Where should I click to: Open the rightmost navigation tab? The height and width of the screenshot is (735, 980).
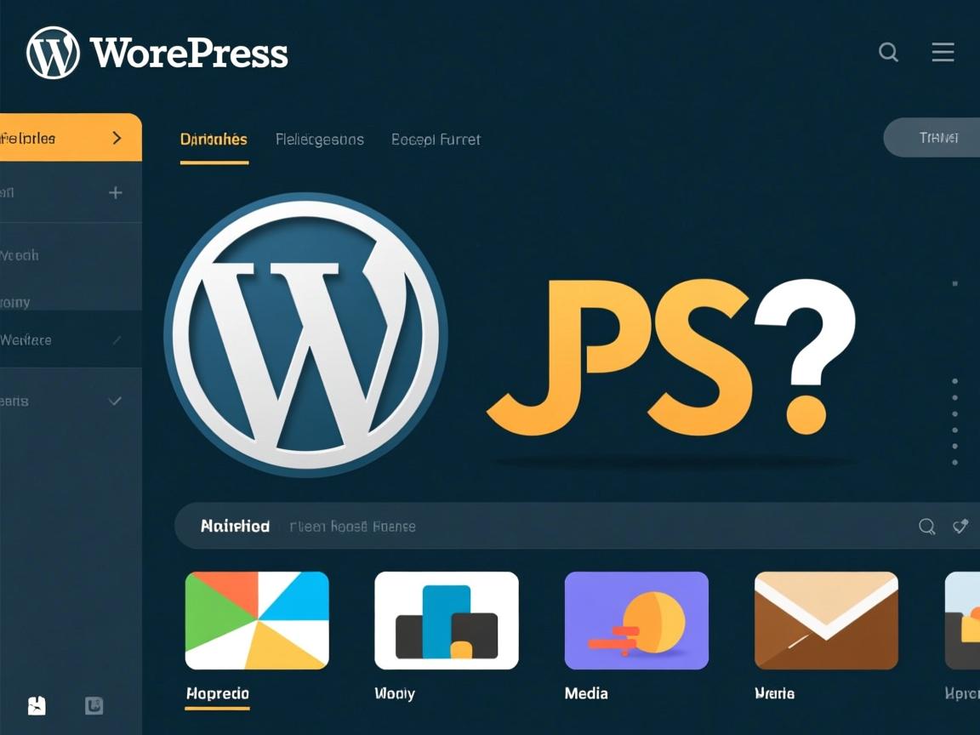click(x=436, y=140)
